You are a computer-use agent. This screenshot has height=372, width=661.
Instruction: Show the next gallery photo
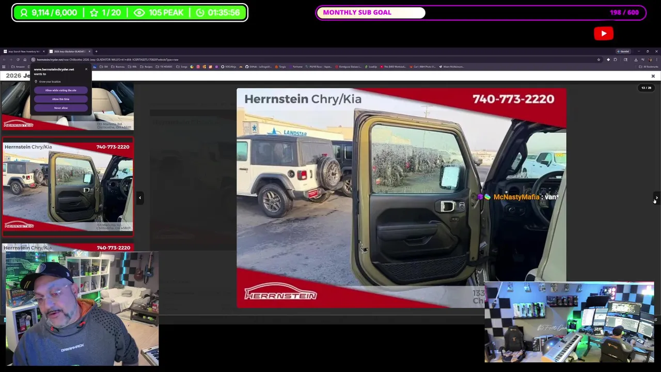point(656,197)
